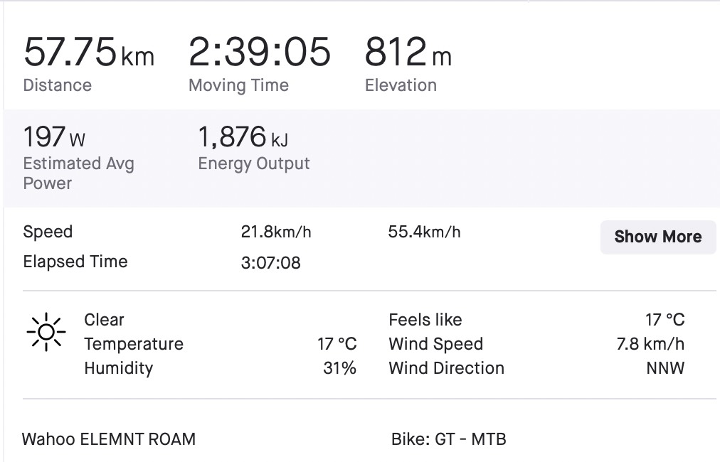Click the Moving Time label

click(x=239, y=86)
